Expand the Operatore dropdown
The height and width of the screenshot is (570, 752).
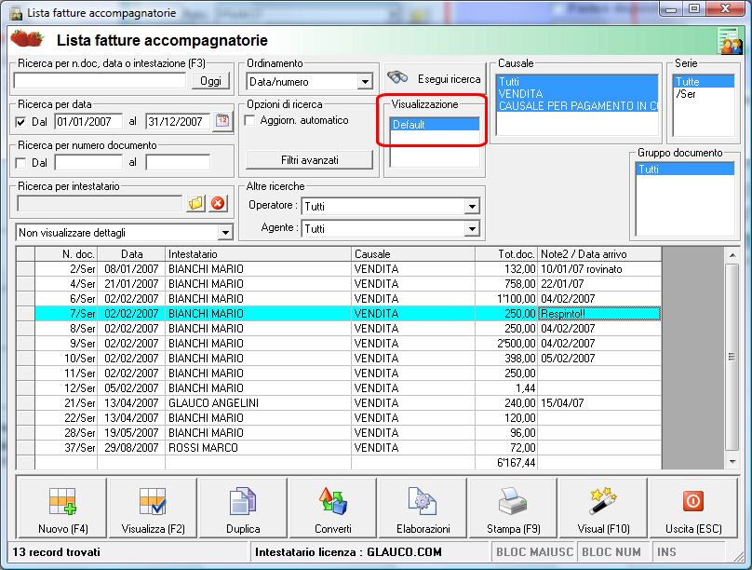click(472, 207)
